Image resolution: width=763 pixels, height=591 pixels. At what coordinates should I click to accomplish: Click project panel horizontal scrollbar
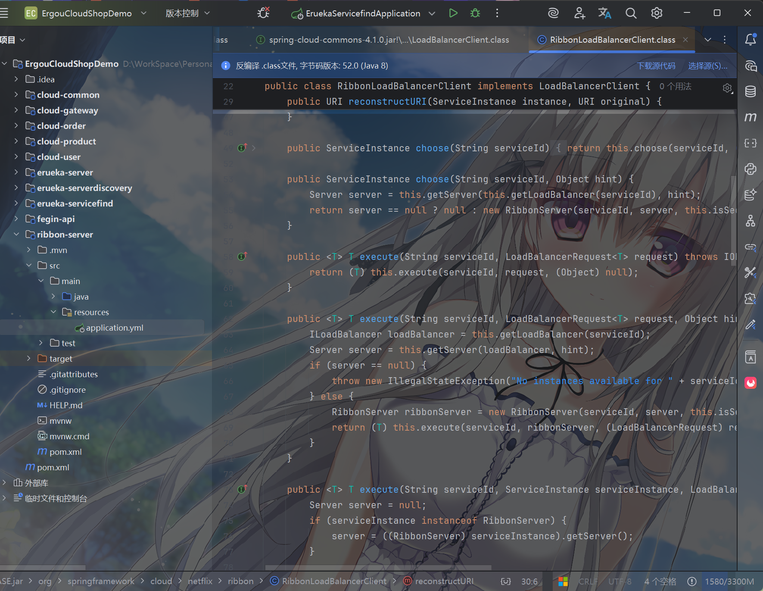(43, 567)
